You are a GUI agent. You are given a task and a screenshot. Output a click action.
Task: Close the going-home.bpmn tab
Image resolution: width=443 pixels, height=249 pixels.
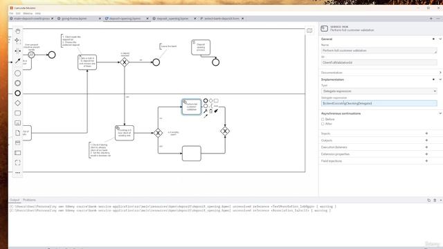100,19
